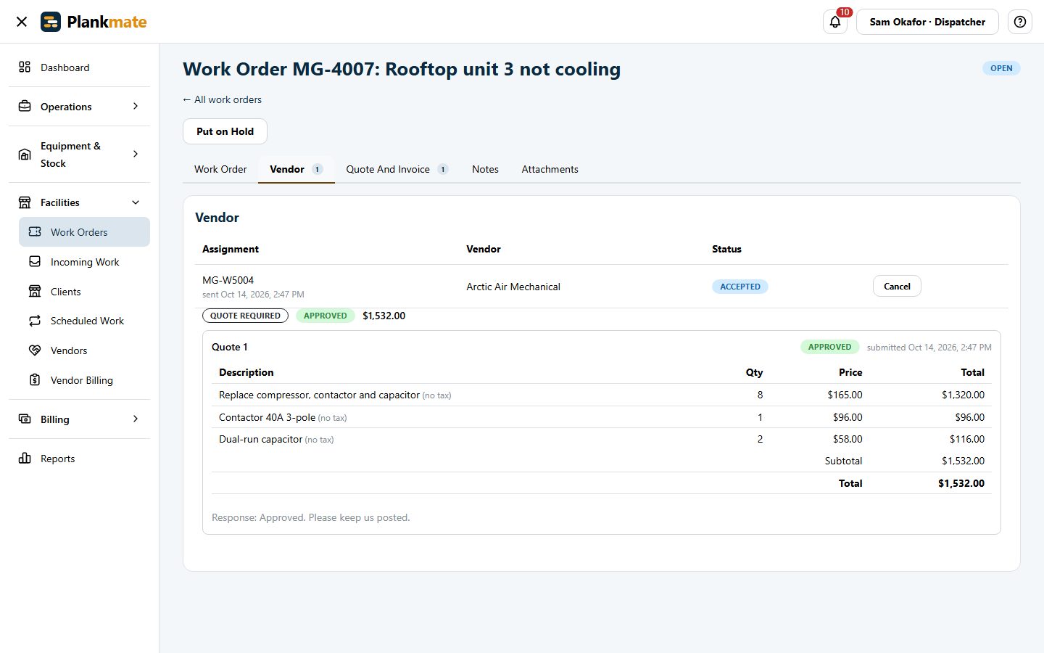Open the notifications bell
This screenshot has height=653, width=1044.
click(835, 22)
